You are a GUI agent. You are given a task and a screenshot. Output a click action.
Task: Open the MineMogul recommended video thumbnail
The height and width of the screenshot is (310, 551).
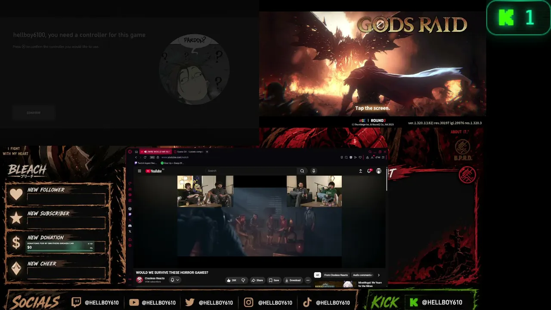(x=334, y=285)
